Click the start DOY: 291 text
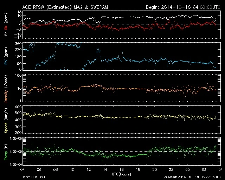Viewport: 225px width, 180px height. [34, 177]
